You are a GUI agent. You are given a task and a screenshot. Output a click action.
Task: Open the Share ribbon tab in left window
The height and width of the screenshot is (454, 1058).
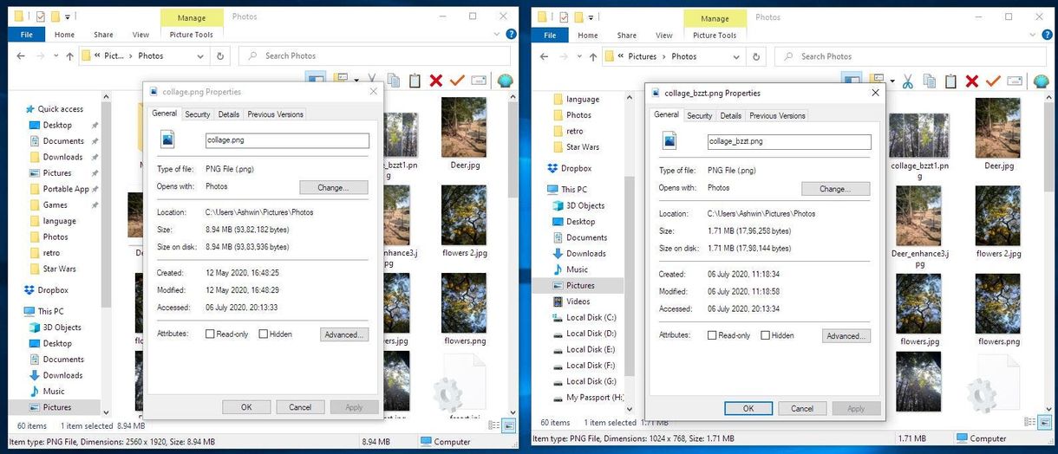tap(103, 35)
